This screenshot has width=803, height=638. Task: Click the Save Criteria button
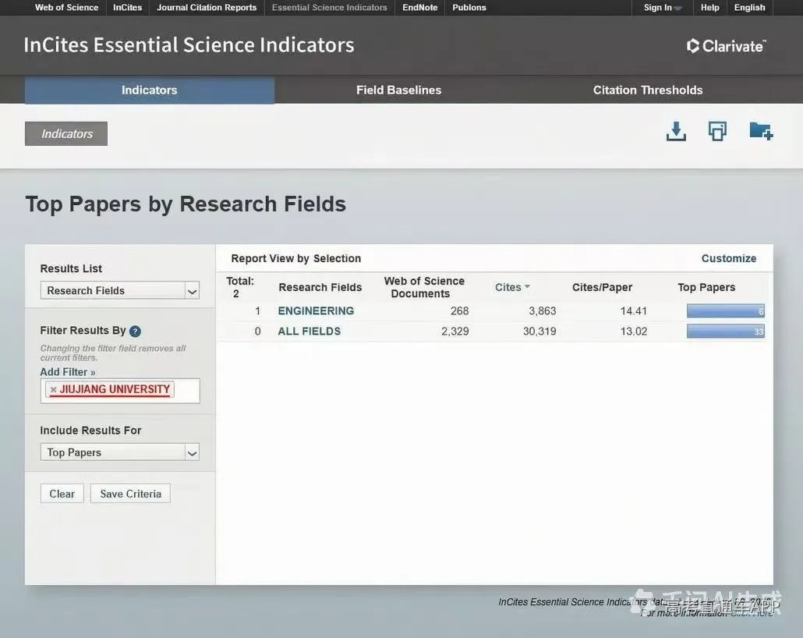(131, 494)
